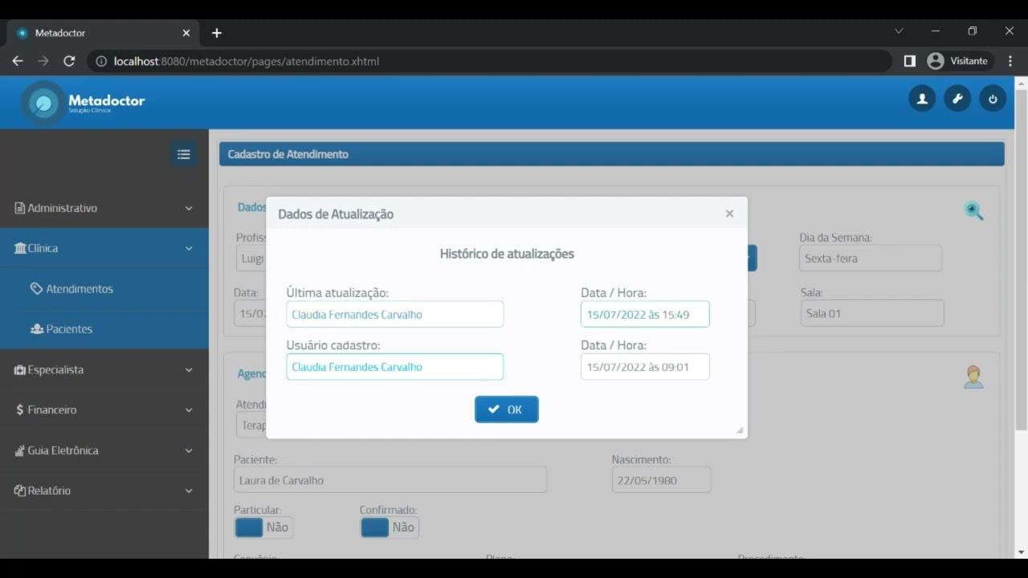Toggle the Confirmado switch
The height and width of the screenshot is (578, 1028).
(x=390, y=527)
